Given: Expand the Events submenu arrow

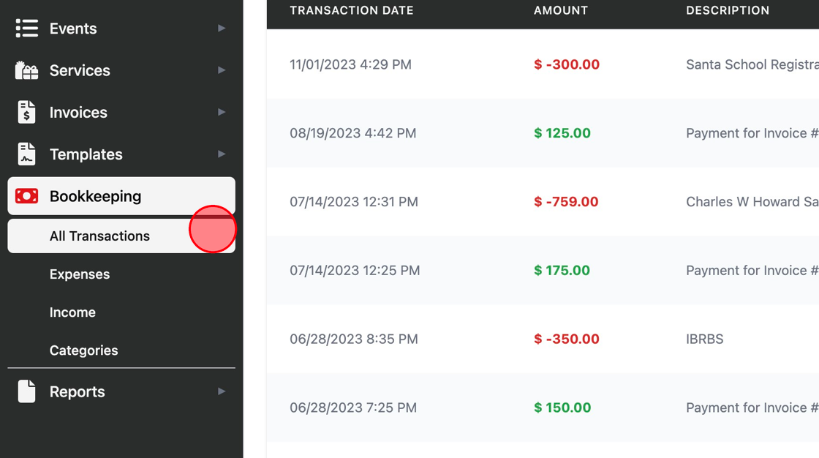Looking at the screenshot, I should (222, 29).
